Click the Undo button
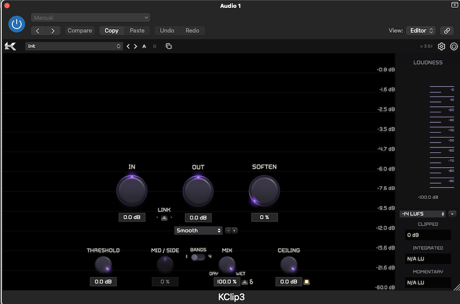460x304 pixels. 167,31
